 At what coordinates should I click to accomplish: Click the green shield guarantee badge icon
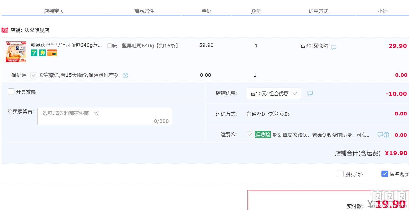(x=42, y=53)
